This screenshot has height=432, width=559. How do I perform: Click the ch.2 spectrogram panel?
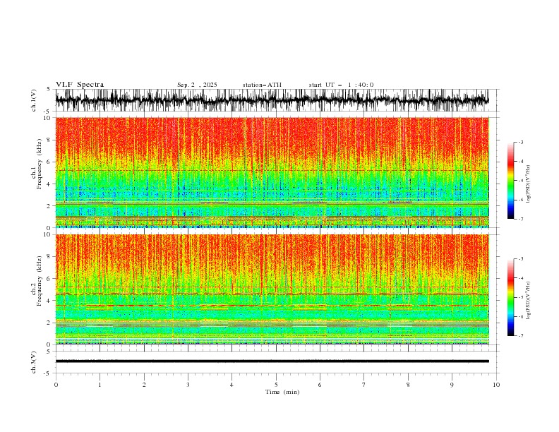point(272,289)
